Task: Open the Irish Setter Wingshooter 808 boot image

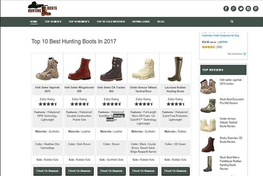Action: point(80,69)
